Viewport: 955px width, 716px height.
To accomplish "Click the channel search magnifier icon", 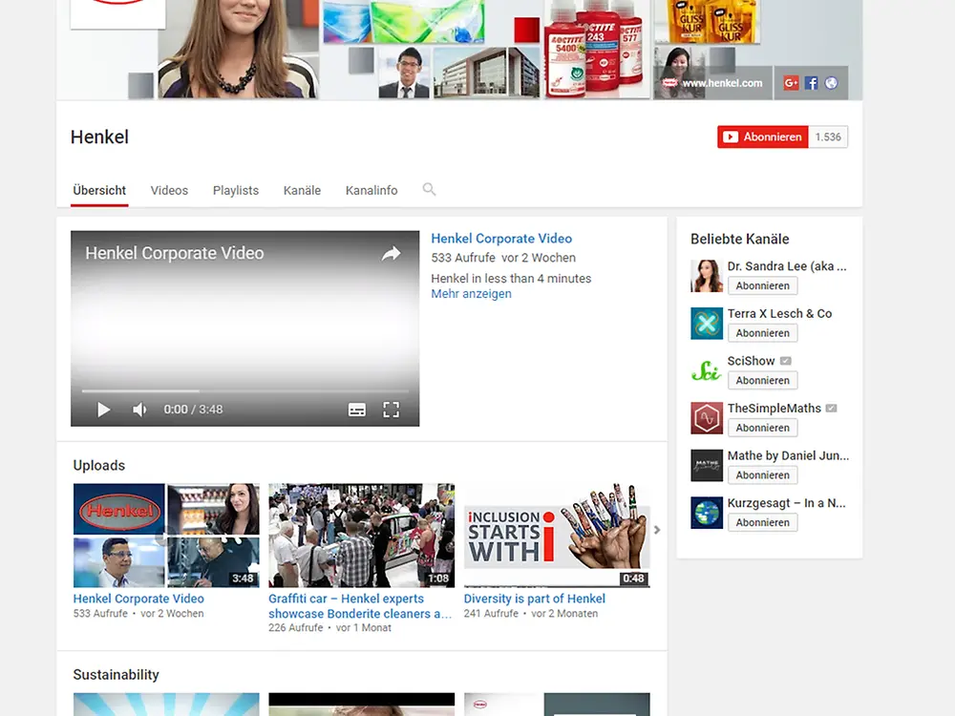I will pyautogui.click(x=430, y=189).
